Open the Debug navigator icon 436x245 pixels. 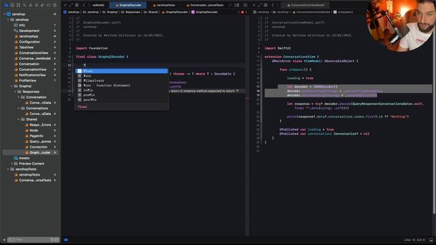42,5
